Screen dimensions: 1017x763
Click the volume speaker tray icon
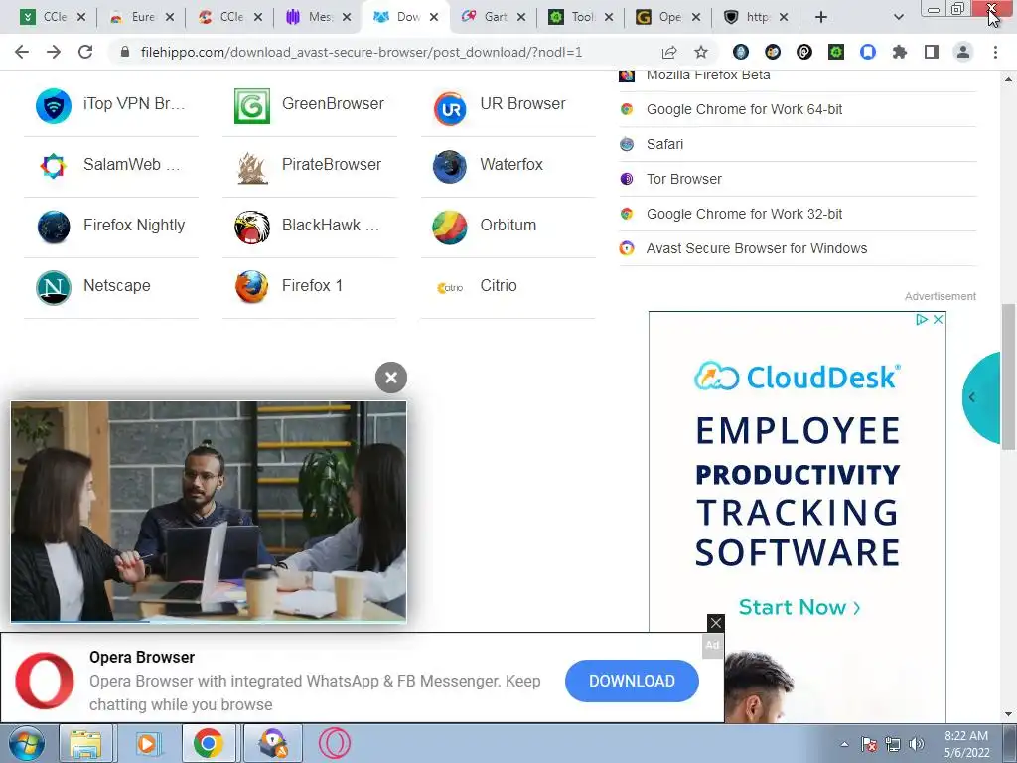click(x=916, y=744)
